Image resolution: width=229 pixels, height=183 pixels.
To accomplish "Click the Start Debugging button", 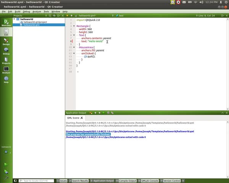I will pos(6,171).
